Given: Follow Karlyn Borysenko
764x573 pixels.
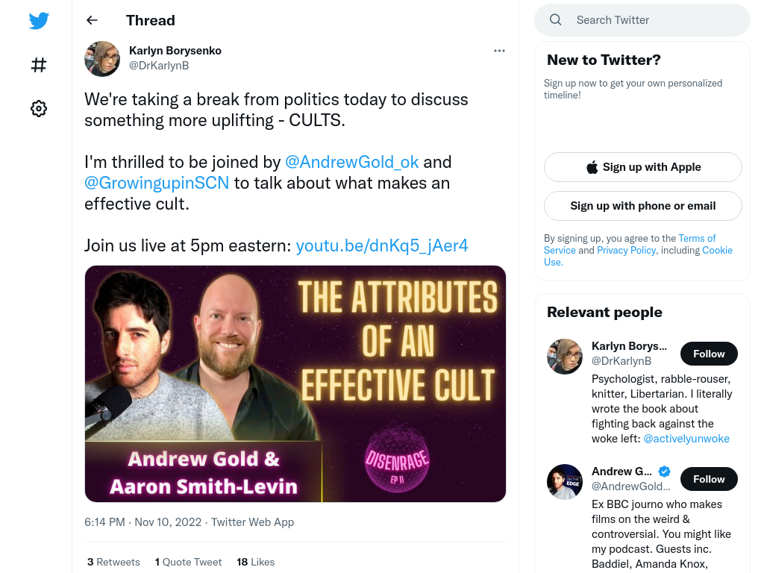Looking at the screenshot, I should [709, 354].
